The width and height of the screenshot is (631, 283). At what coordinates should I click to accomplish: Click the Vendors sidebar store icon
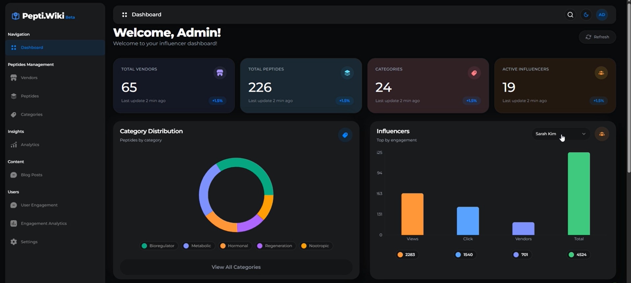(x=13, y=78)
